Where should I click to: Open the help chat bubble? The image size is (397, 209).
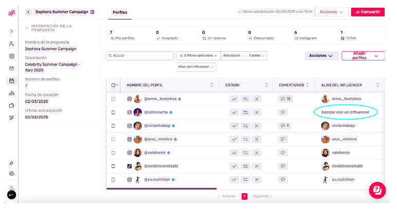click(x=377, y=191)
